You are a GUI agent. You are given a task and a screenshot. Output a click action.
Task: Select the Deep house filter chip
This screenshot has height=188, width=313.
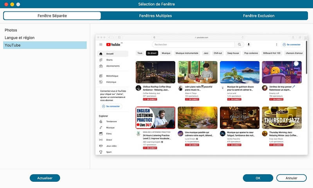click(x=233, y=53)
